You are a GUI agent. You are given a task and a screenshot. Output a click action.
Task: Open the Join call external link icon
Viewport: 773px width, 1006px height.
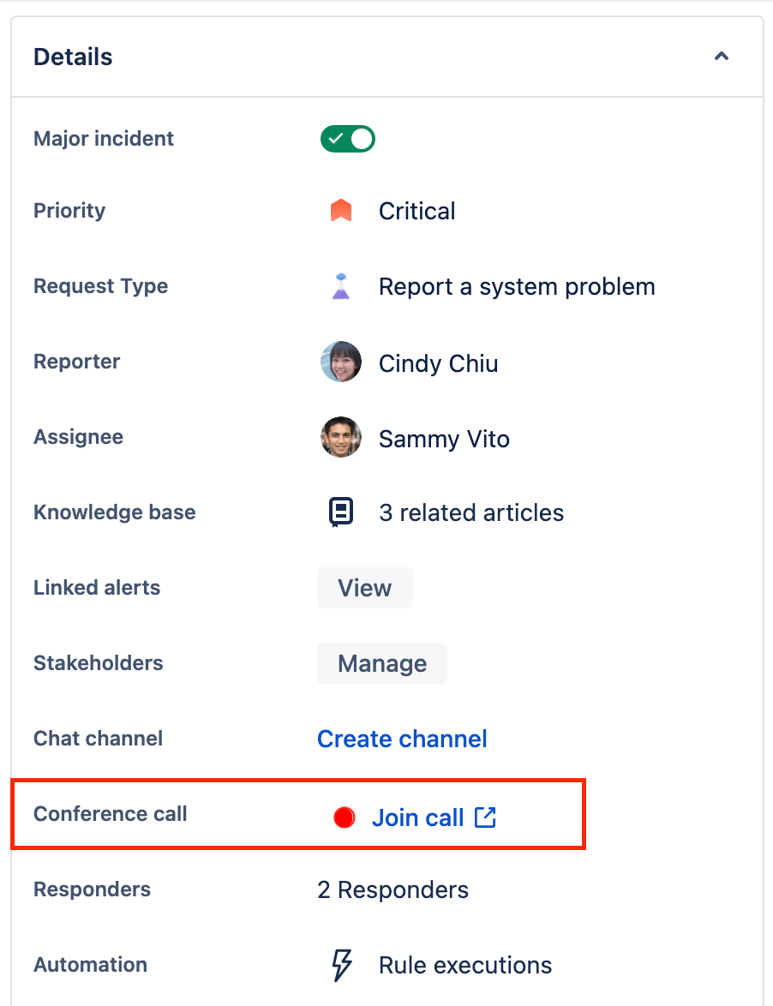(x=485, y=817)
